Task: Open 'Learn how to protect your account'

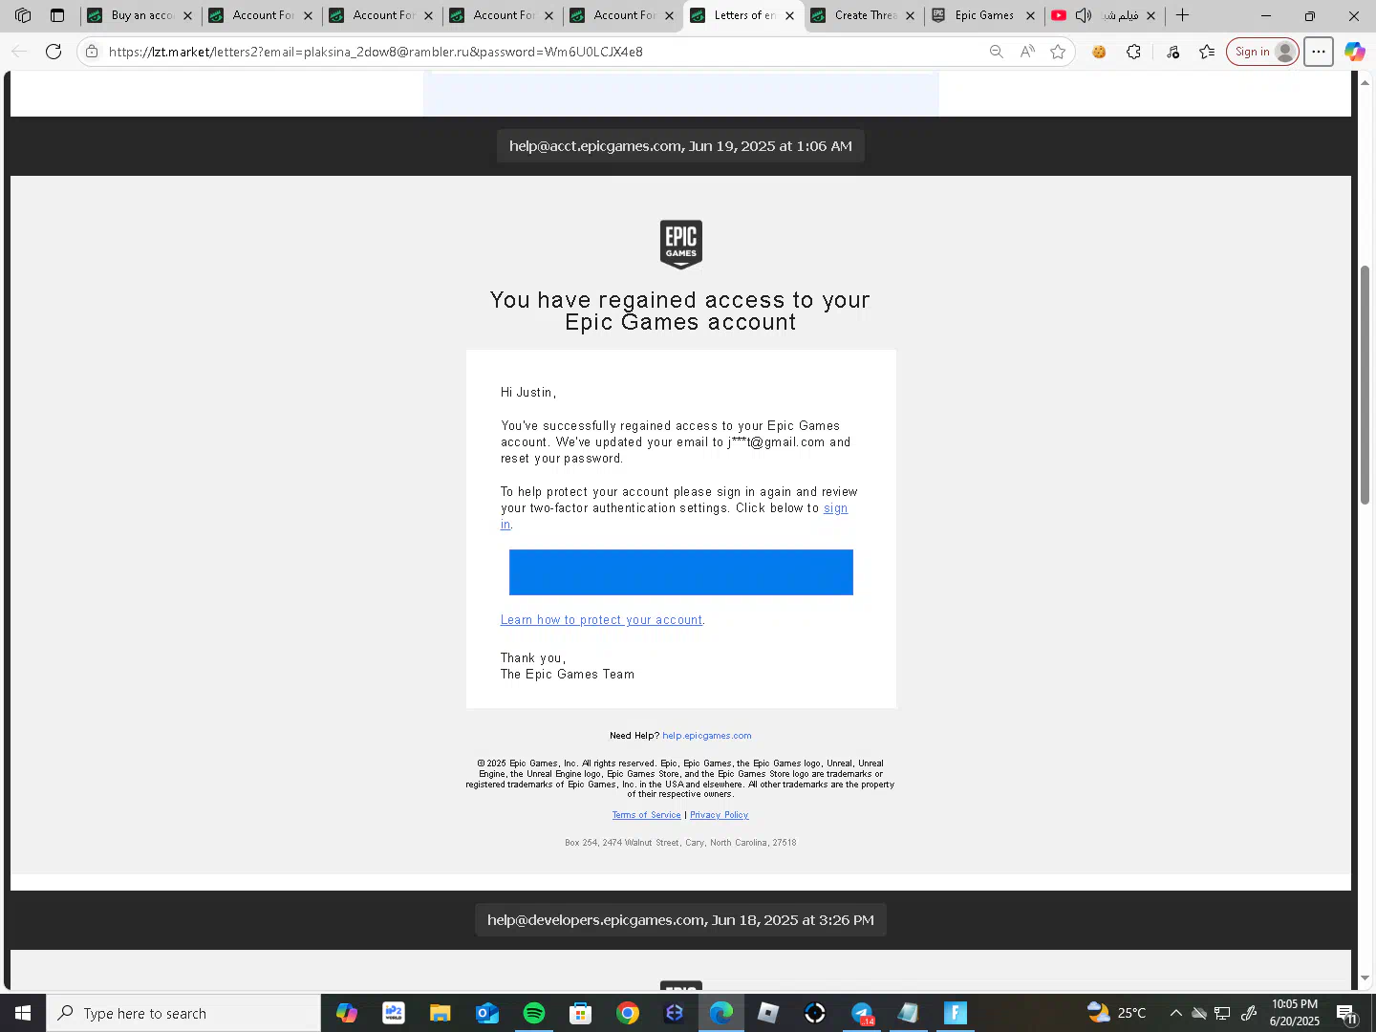Action: [602, 620]
